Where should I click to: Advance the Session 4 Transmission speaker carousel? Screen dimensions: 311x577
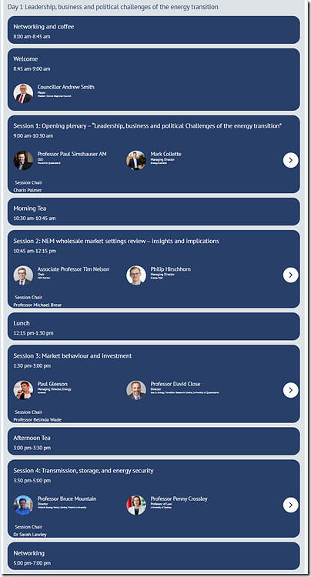tap(290, 505)
